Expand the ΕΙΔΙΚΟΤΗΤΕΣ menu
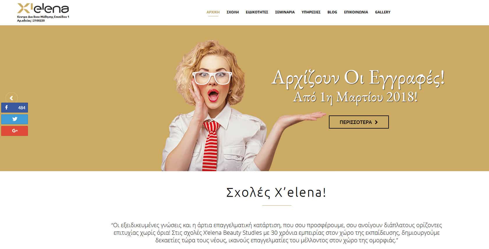The image size is (489, 249). click(257, 12)
